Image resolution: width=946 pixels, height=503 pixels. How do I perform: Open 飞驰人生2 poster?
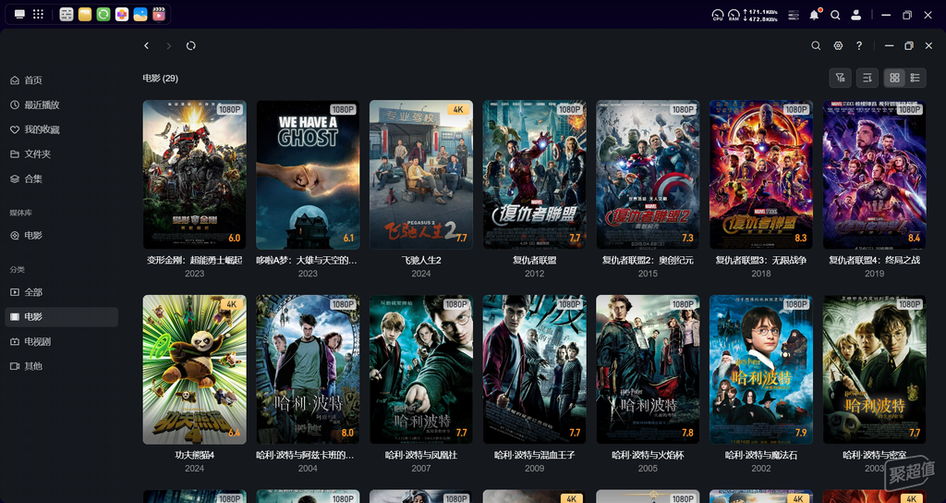click(421, 175)
